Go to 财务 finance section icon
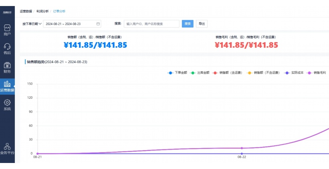This screenshot has height=169, width=329. [7, 65]
